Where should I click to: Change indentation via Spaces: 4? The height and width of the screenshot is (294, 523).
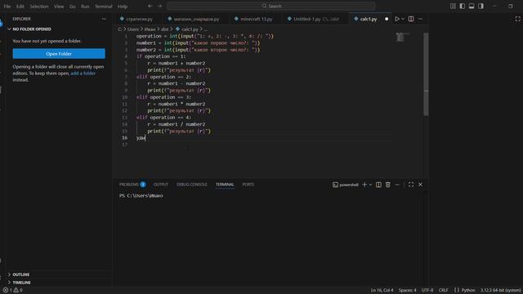point(407,291)
